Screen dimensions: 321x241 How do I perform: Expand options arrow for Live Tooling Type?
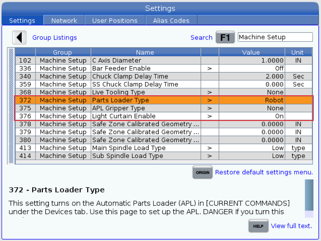pos(209,92)
